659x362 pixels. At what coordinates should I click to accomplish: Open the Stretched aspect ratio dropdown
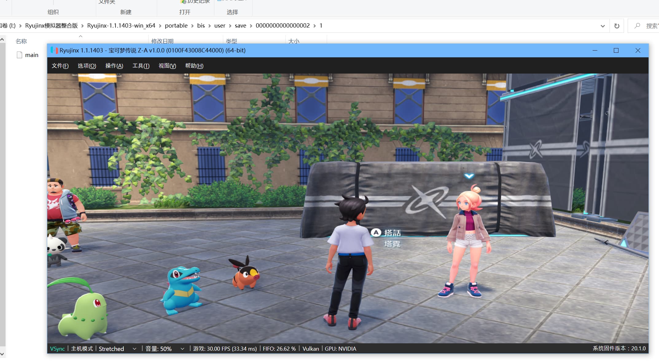coord(135,349)
